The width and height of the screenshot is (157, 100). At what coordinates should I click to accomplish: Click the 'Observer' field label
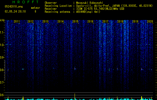point(51,3)
